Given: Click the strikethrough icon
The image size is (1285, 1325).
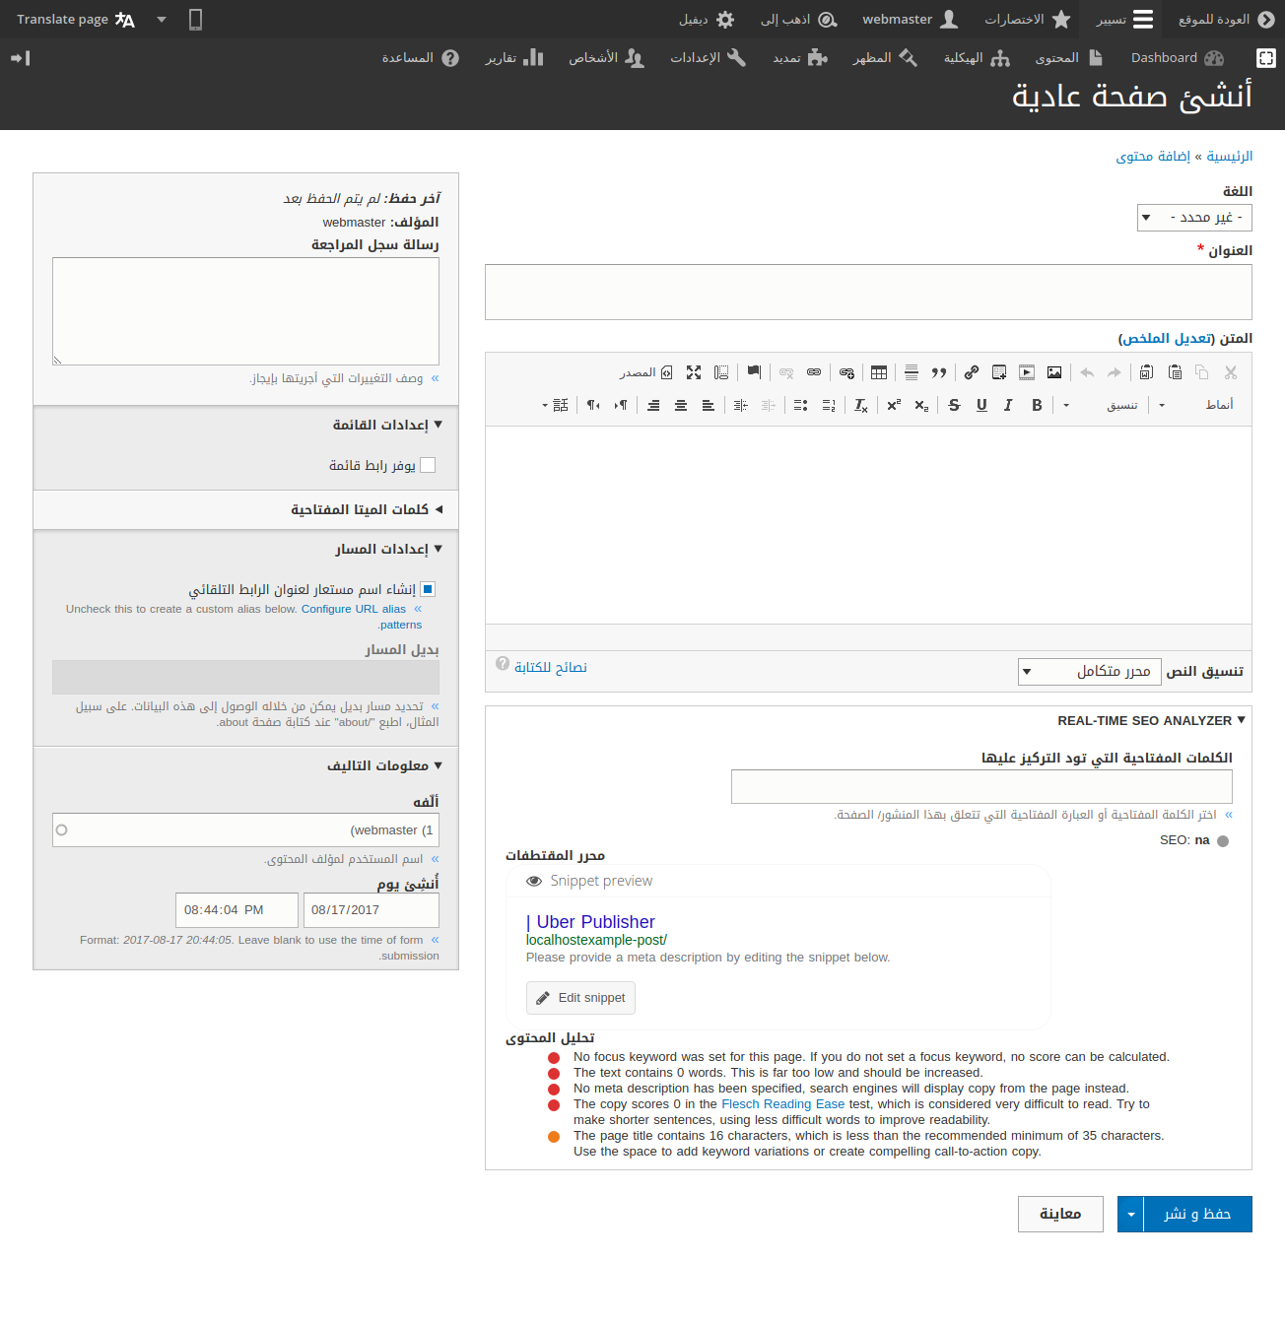Looking at the screenshot, I should pos(953,405).
